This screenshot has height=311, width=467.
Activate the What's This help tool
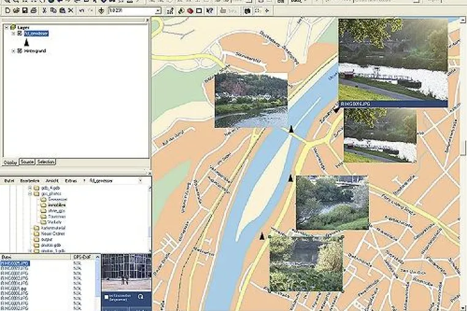point(210,11)
